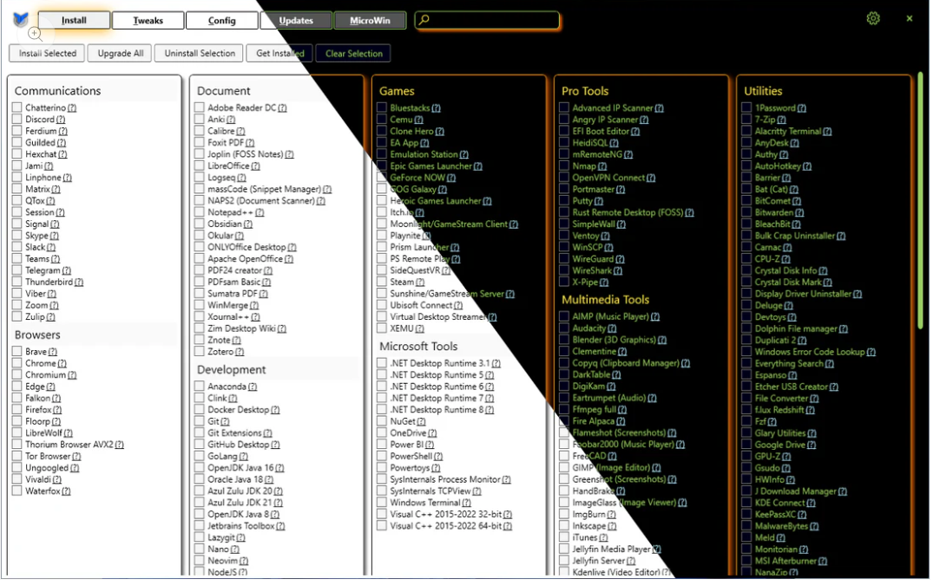The width and height of the screenshot is (933, 585).
Task: Open the help link next to 1Password
Action: click(x=801, y=108)
